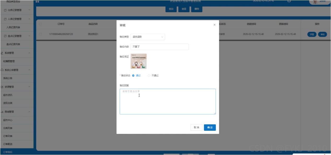This screenshot has height=155, width=331.
Task: Close the 审核 dialog with the X
Action: [x=214, y=25]
